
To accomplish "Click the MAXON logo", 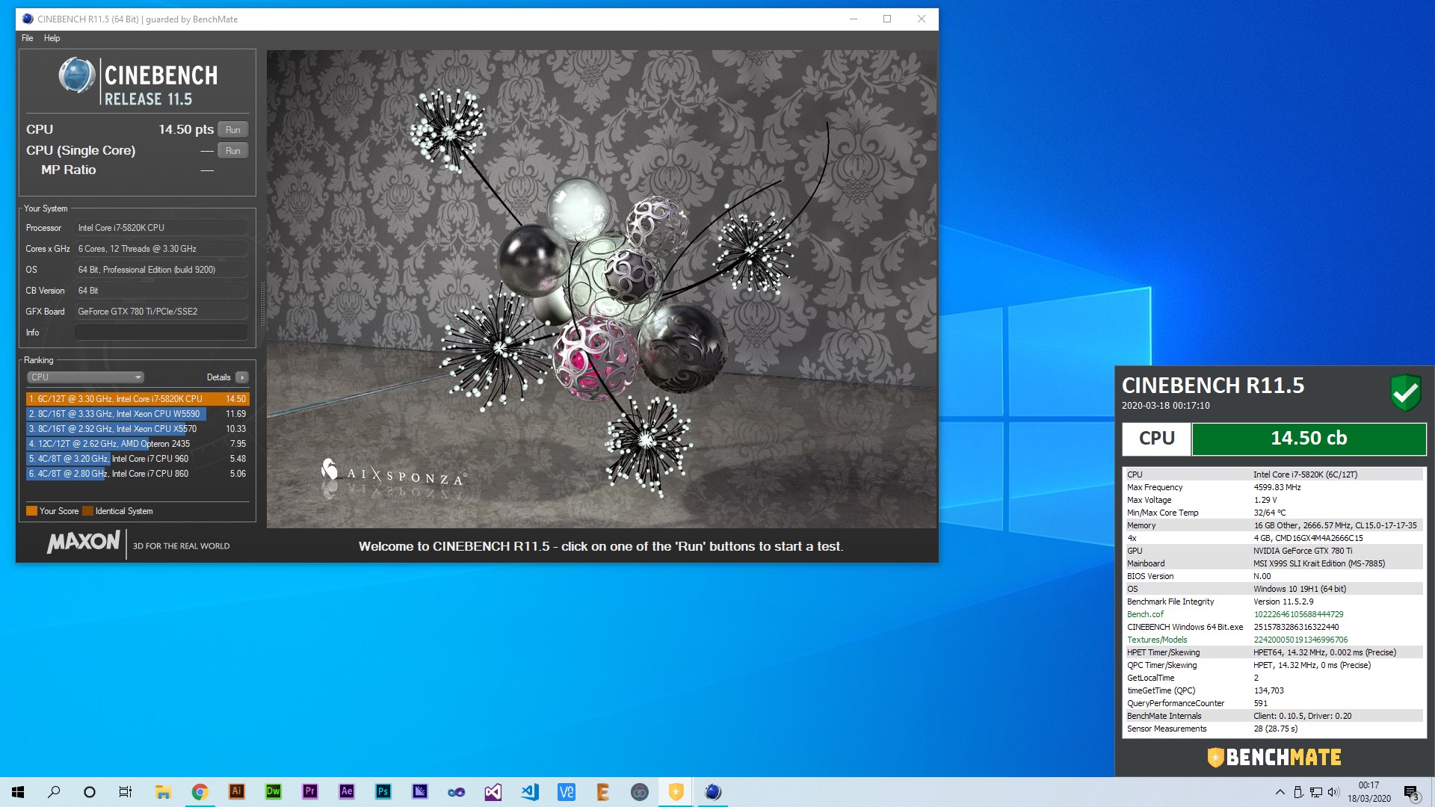I will pyautogui.click(x=83, y=542).
